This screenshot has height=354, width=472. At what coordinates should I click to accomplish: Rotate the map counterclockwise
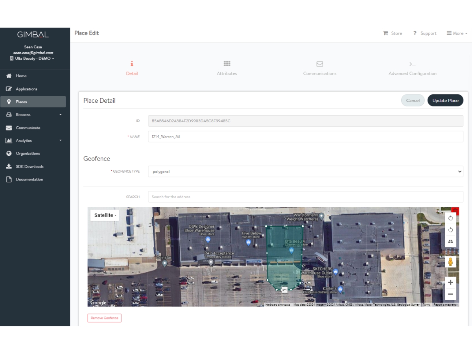tap(450, 230)
